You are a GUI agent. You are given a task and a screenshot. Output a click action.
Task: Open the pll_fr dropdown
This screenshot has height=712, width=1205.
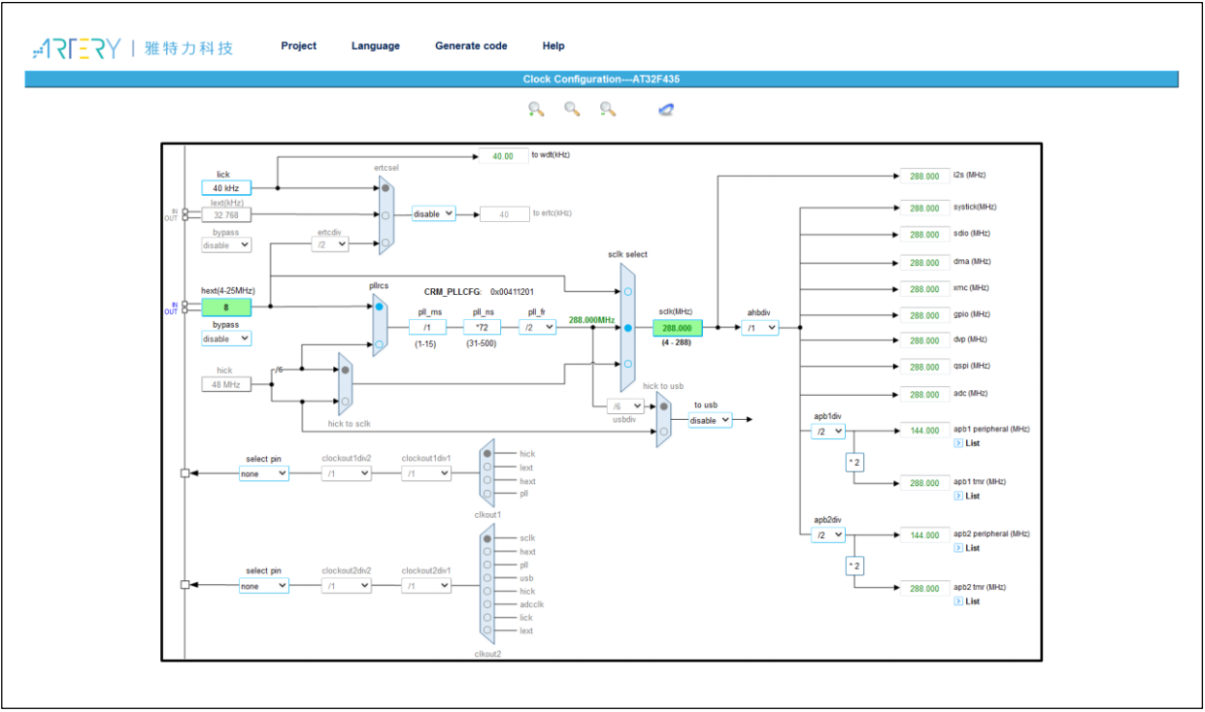click(537, 328)
